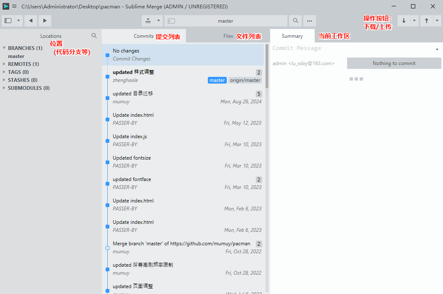This screenshot has width=443, height=294.
Task: Switch to the Commits tab
Action: point(143,36)
